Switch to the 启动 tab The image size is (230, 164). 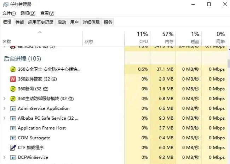(x=62, y=22)
